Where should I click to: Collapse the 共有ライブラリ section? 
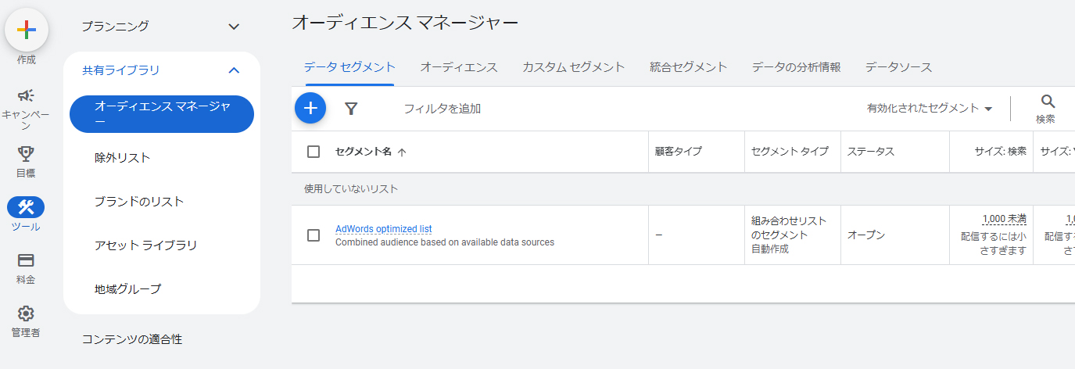[x=234, y=70]
